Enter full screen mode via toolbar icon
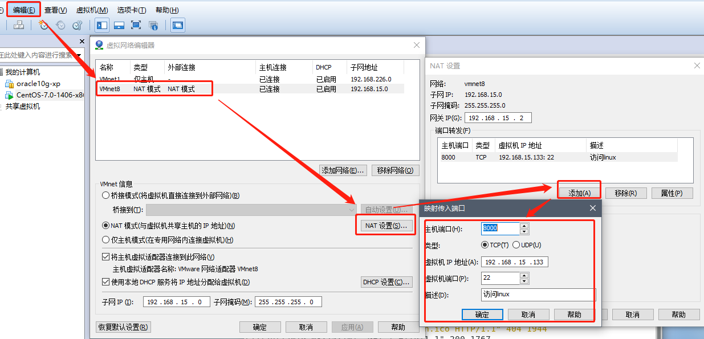The height and width of the screenshot is (339, 704). click(x=136, y=25)
